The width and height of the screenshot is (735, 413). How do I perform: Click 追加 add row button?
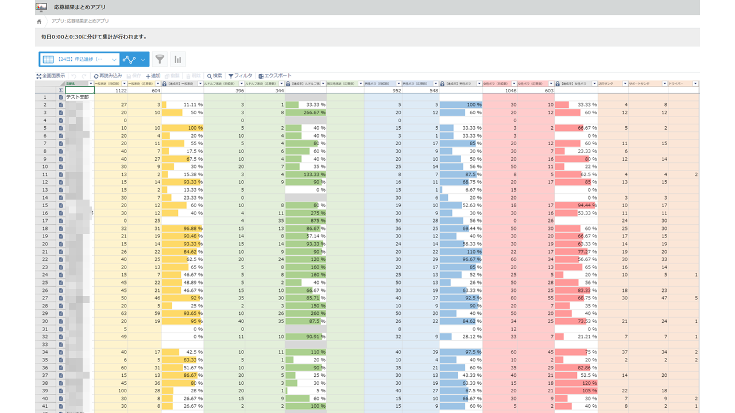[x=153, y=76]
